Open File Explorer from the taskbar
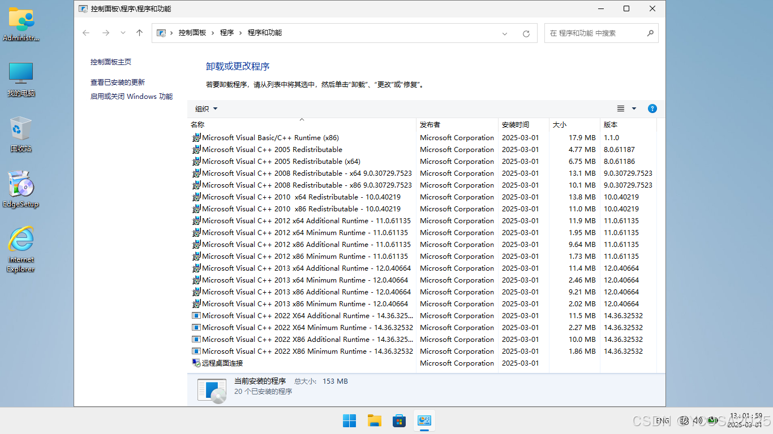 click(375, 420)
